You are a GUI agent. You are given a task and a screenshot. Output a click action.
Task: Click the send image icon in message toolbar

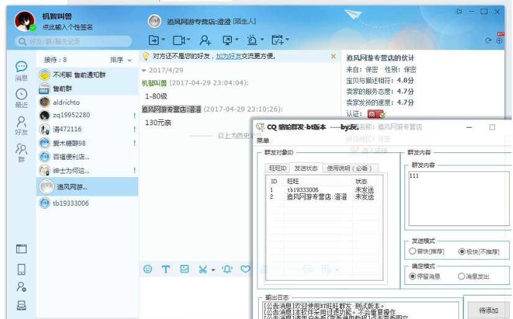point(184,269)
